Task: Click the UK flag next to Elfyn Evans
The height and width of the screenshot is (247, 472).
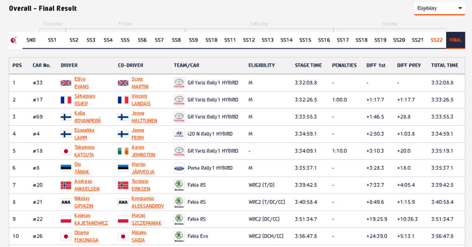Action: coord(66,83)
